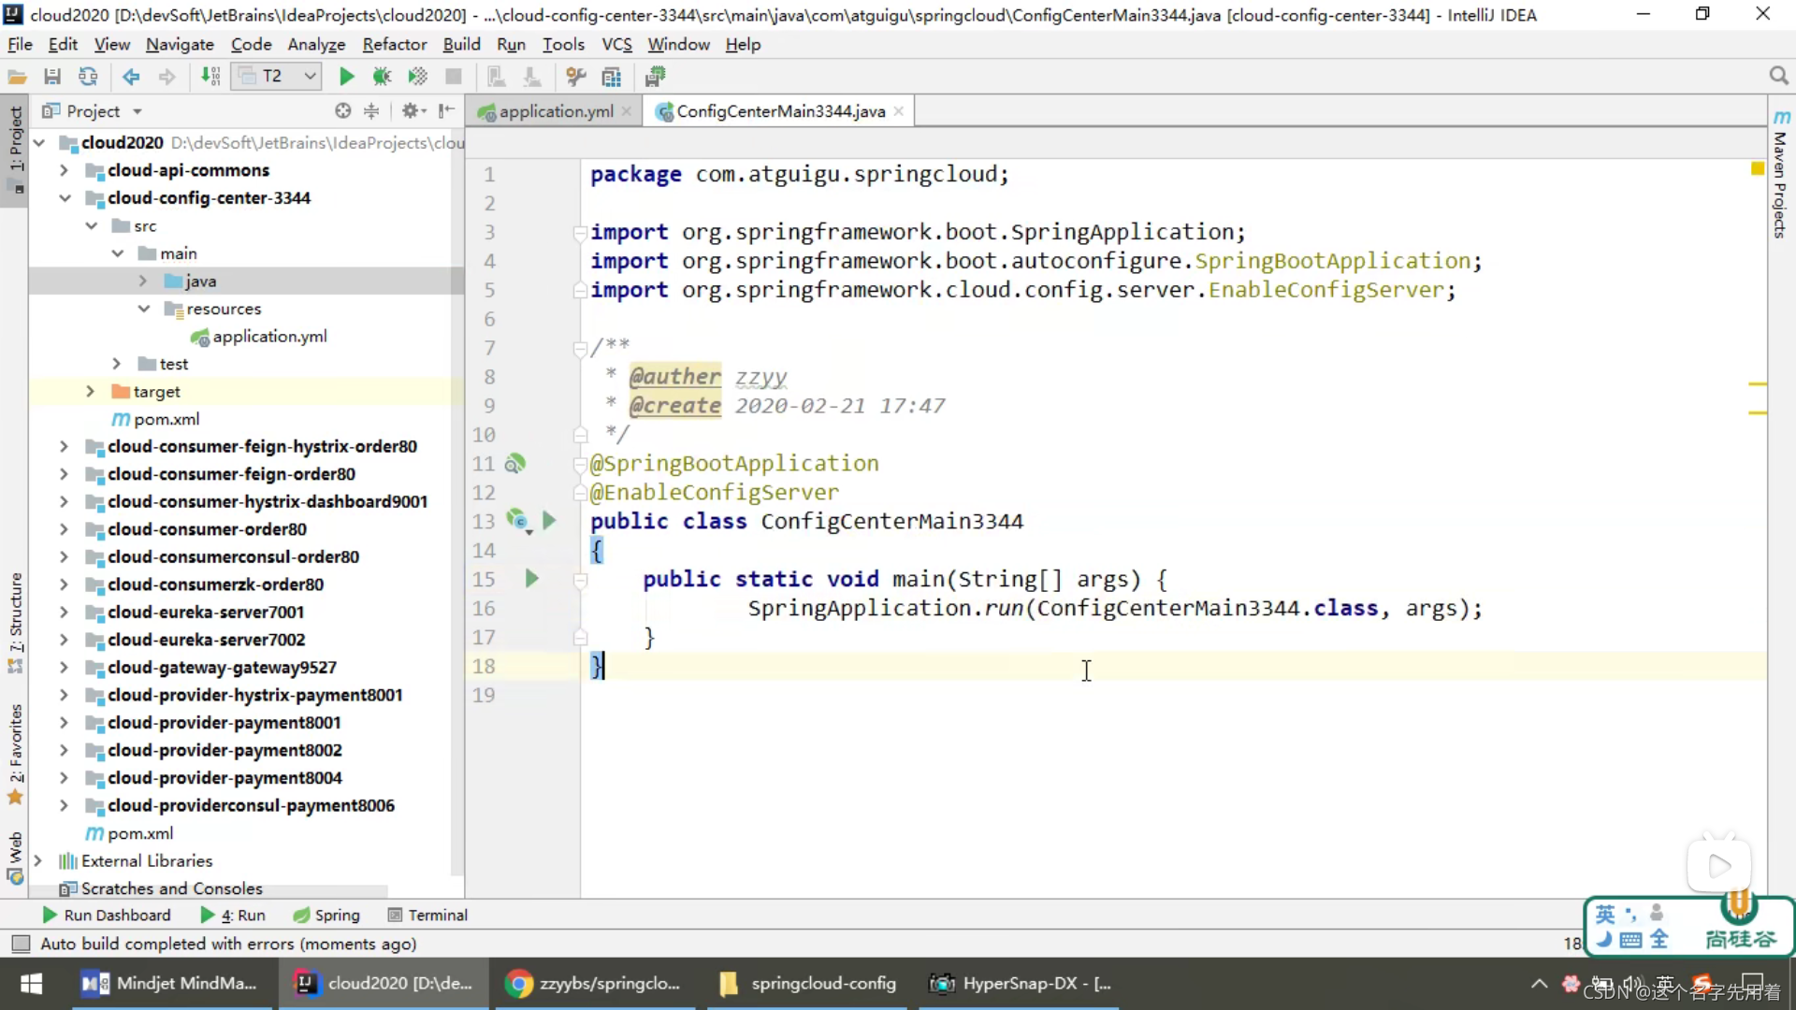
Task: Open the Spring tool window
Action: click(326, 915)
